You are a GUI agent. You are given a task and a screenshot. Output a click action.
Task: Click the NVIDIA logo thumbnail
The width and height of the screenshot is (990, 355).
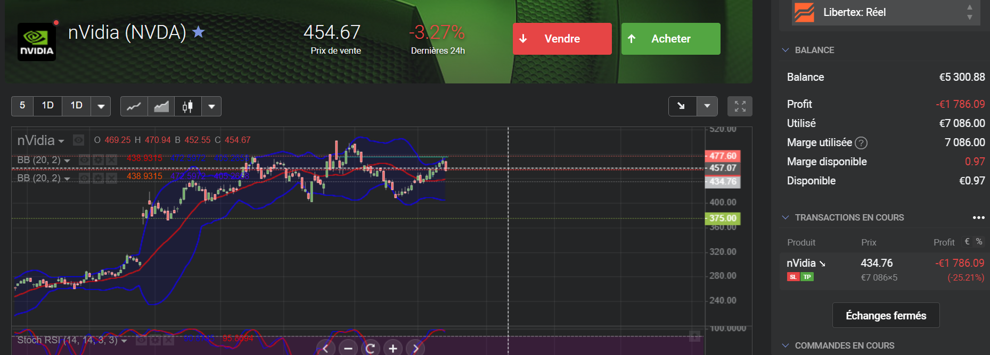(37, 42)
